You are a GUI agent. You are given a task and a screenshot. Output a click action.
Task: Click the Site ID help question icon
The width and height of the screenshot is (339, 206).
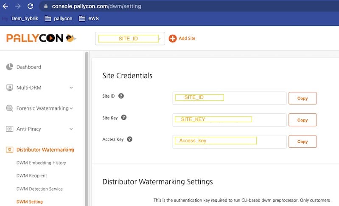[121, 96]
